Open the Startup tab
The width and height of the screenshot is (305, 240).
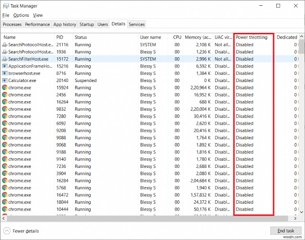(x=87, y=24)
